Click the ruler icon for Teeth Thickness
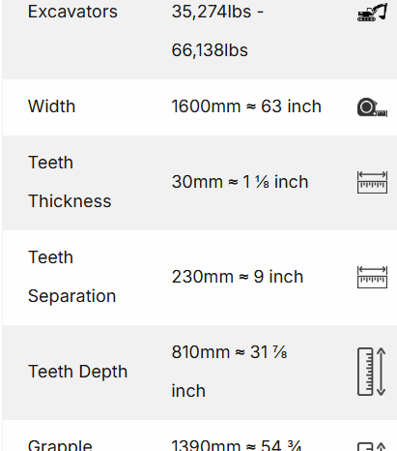Image resolution: width=397 pixels, height=451 pixels. (372, 183)
